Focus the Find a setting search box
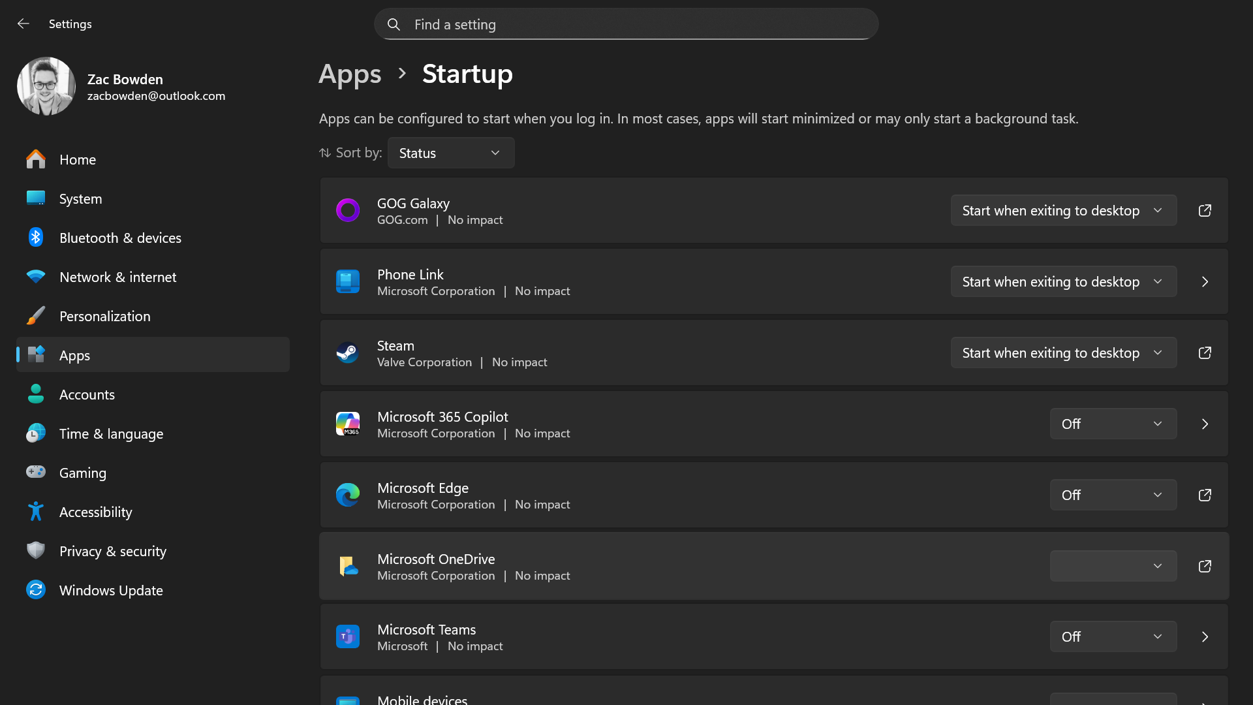1253x705 pixels. pyautogui.click(x=626, y=24)
